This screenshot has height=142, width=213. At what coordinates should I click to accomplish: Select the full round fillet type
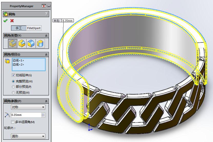[40, 43]
